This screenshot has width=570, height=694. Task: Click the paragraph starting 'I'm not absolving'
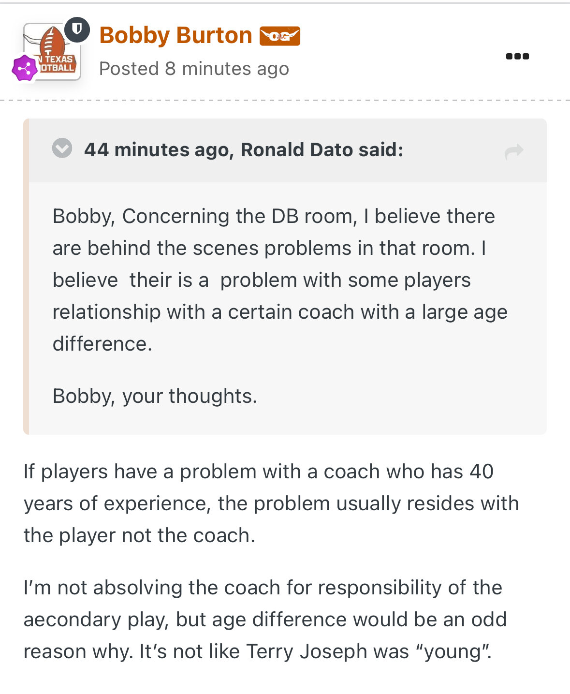(x=265, y=620)
